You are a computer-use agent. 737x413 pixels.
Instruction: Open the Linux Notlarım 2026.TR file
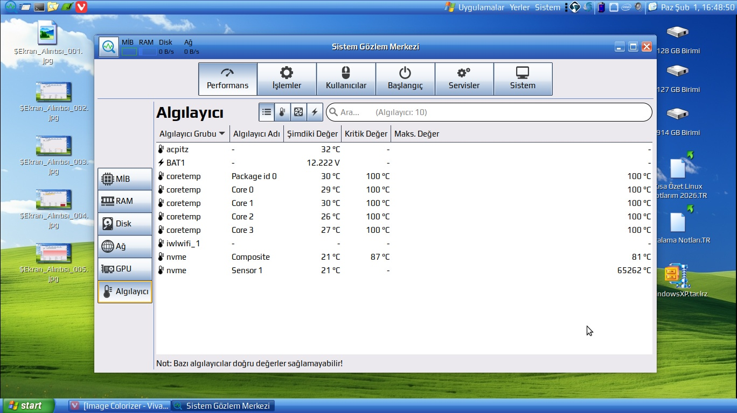pyautogui.click(x=680, y=176)
